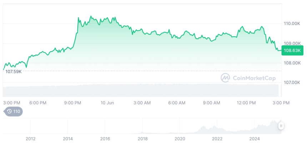
Task: Select the 2012 year on the overview timeline
Action: pyautogui.click(x=30, y=139)
